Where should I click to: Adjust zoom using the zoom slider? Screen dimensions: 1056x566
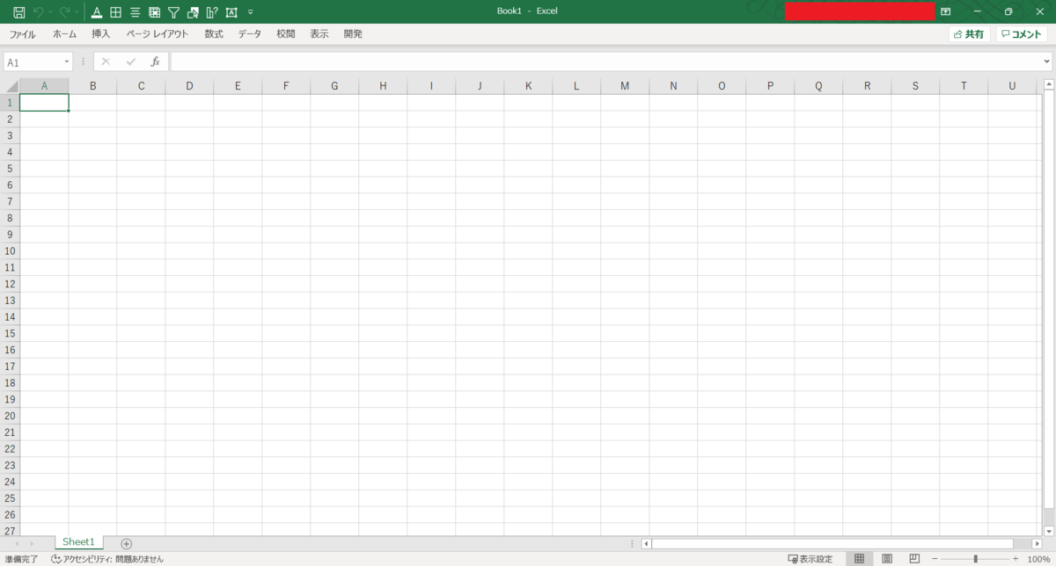(x=975, y=558)
